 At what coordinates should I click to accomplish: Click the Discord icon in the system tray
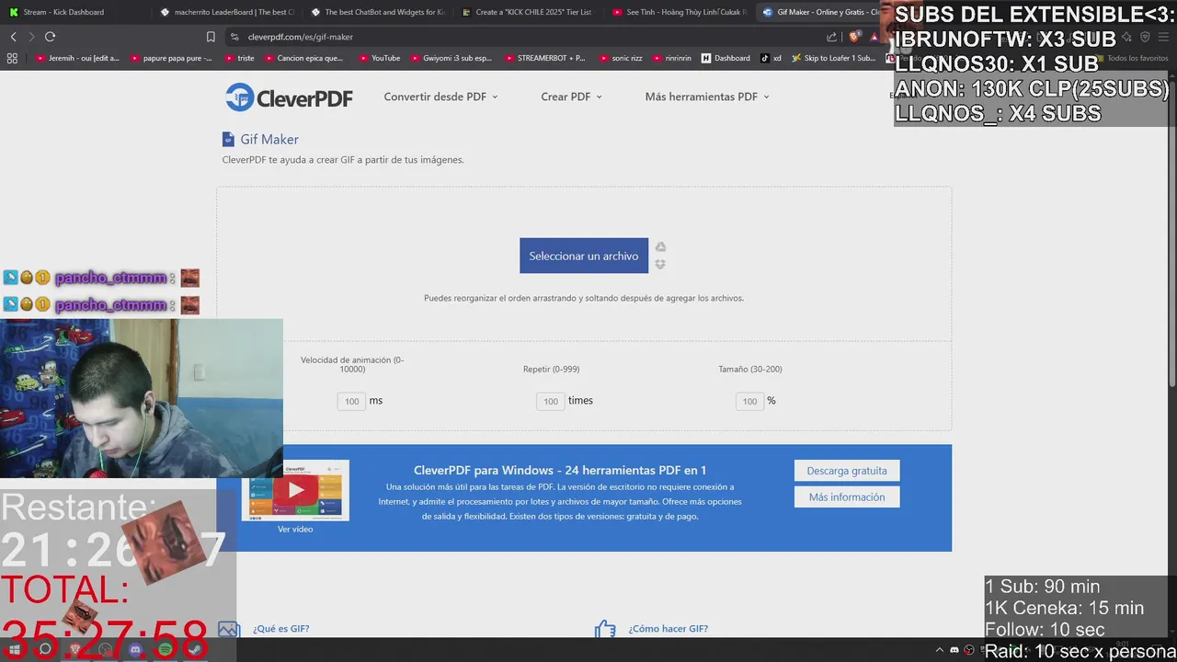tap(954, 650)
